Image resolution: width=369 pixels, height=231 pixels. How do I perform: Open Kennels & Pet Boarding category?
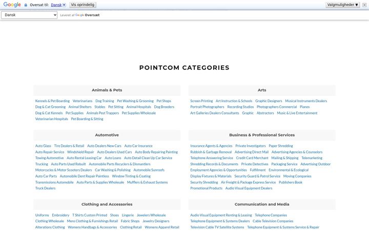52,101
